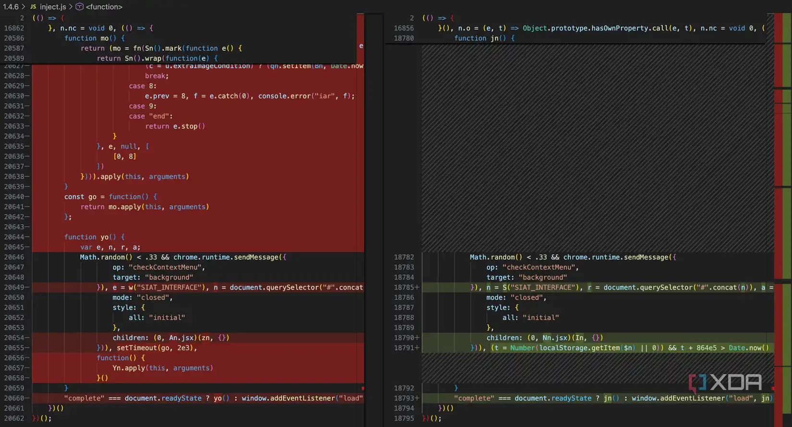The width and height of the screenshot is (792, 427).
Task: Open the inject.js breadcrumb dropdown
Action: coord(53,7)
